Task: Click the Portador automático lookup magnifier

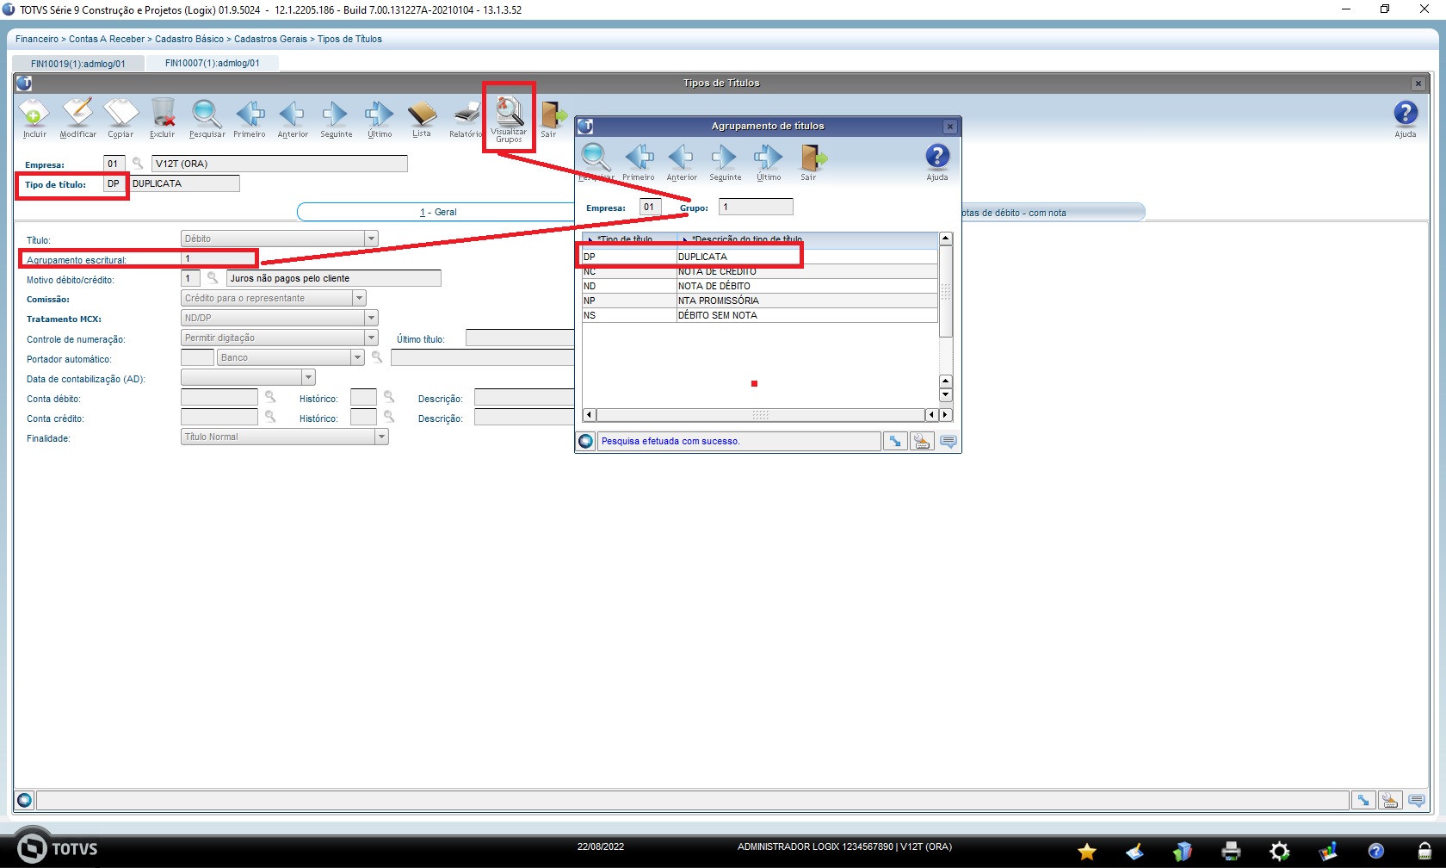Action: tap(376, 357)
